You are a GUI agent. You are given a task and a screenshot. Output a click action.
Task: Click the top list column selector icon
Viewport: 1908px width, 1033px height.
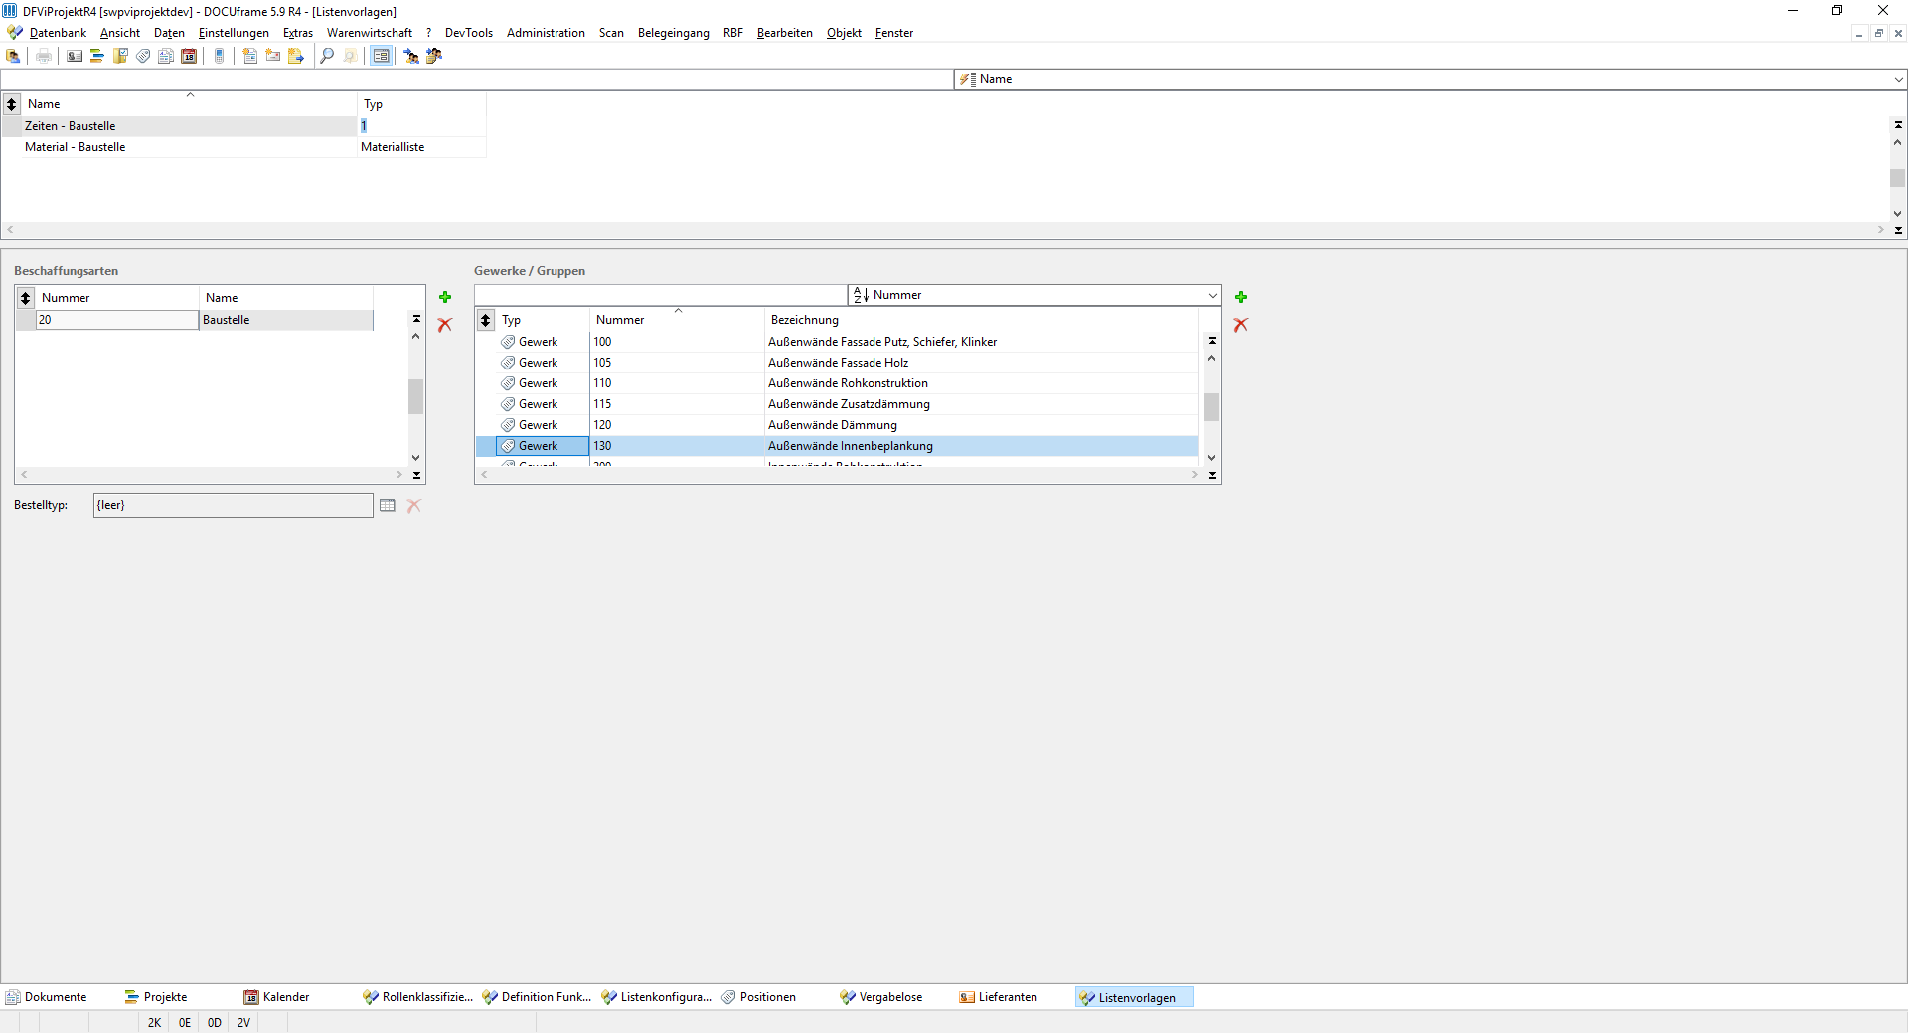(12, 104)
